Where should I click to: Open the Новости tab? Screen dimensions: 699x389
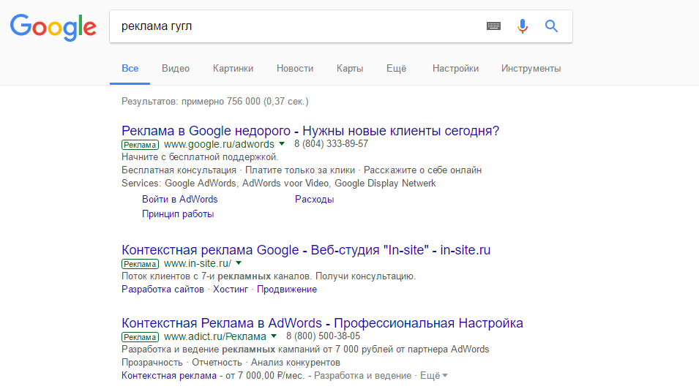tap(295, 69)
